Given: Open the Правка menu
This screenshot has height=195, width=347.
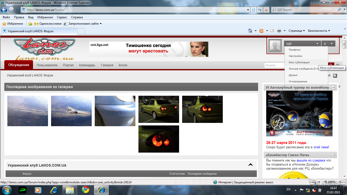Looking at the screenshot, I should click(19, 17).
